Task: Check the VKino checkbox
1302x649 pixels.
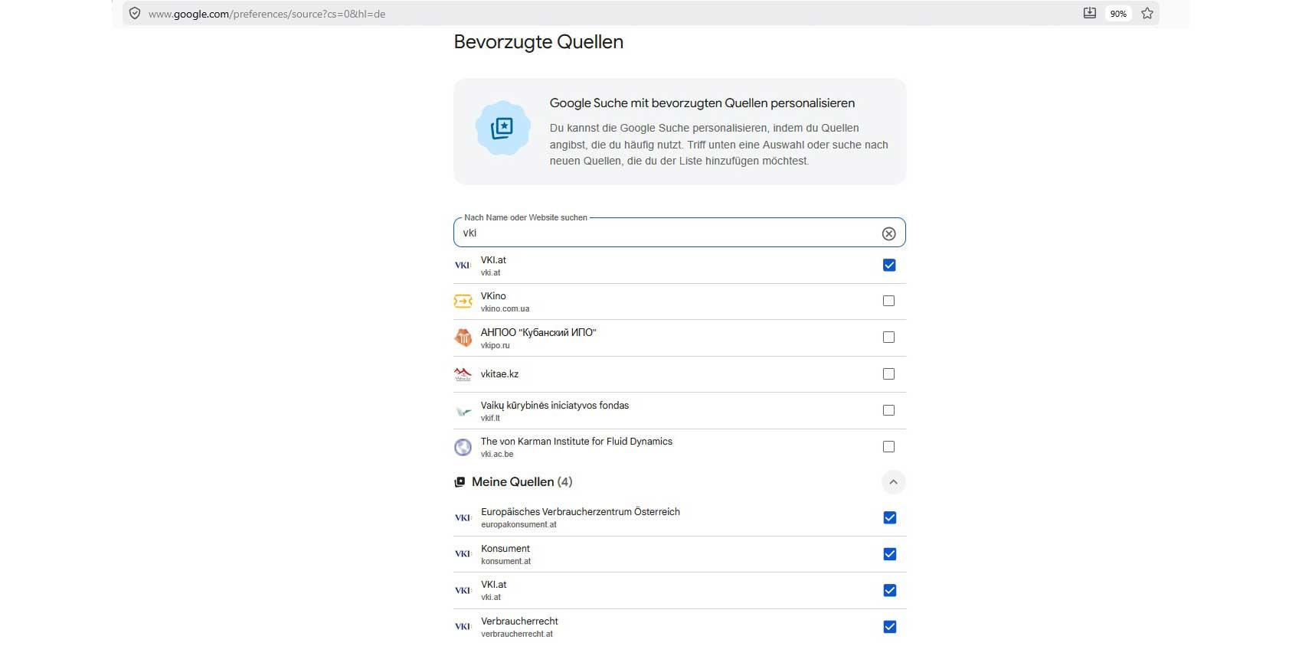Action: [888, 301]
